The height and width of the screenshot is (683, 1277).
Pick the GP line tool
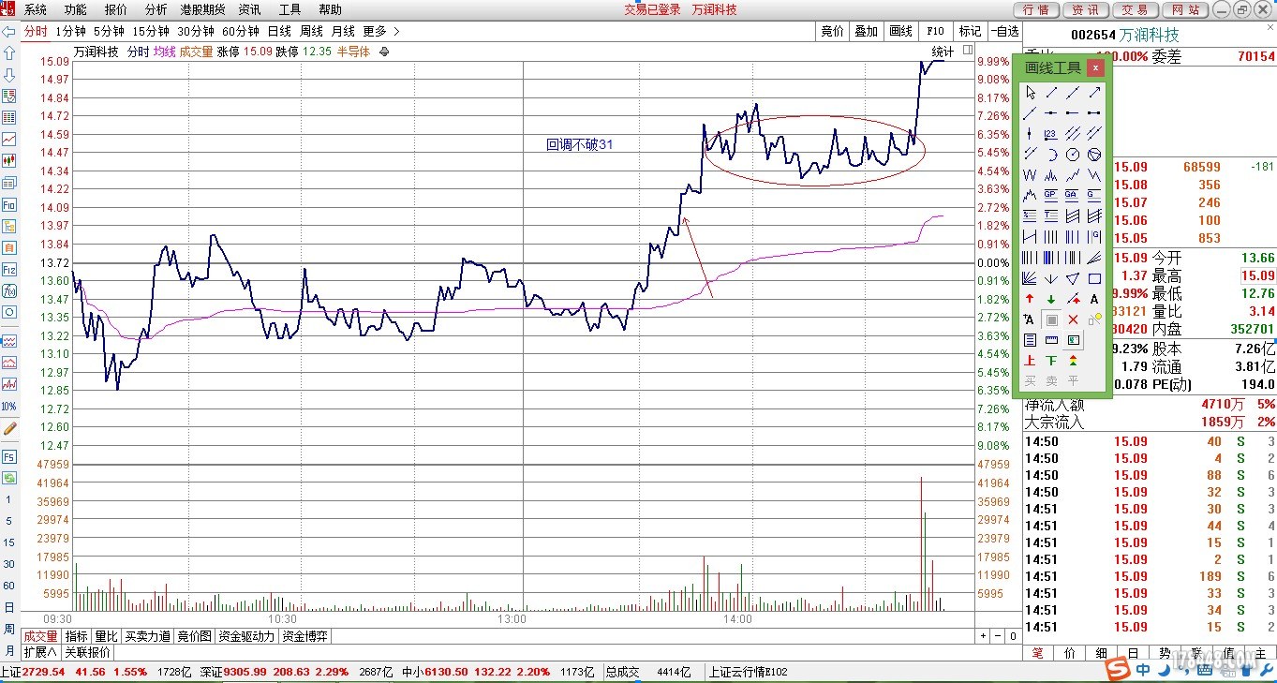[x=1051, y=196]
